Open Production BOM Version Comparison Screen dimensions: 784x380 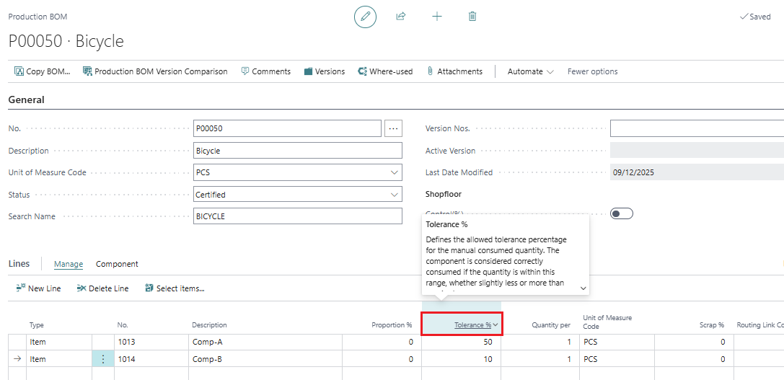pyautogui.click(x=155, y=71)
